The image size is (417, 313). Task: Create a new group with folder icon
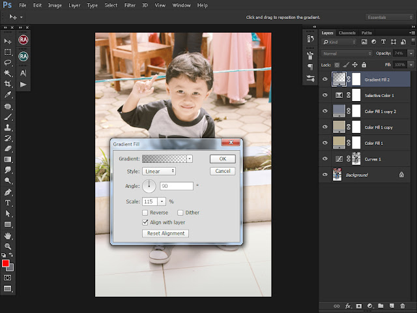[x=381, y=305]
